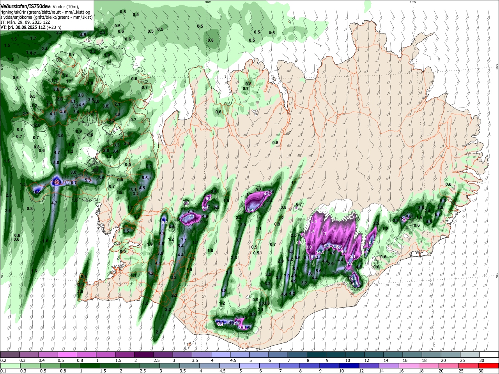Select the bright pink swatch above top-row 0.5
Image resolution: width=499 pixels, height=374 pixels.
67,355
